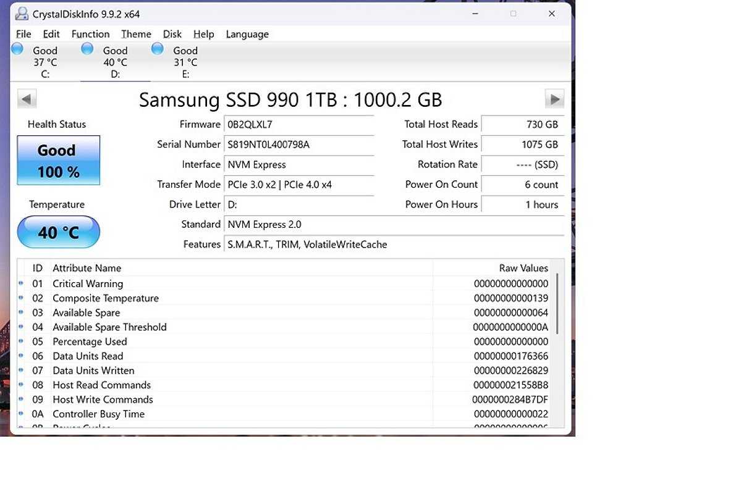This screenshot has height=481, width=741.
Task: Click the attribute list vertical scrollbar
Action: [557, 304]
